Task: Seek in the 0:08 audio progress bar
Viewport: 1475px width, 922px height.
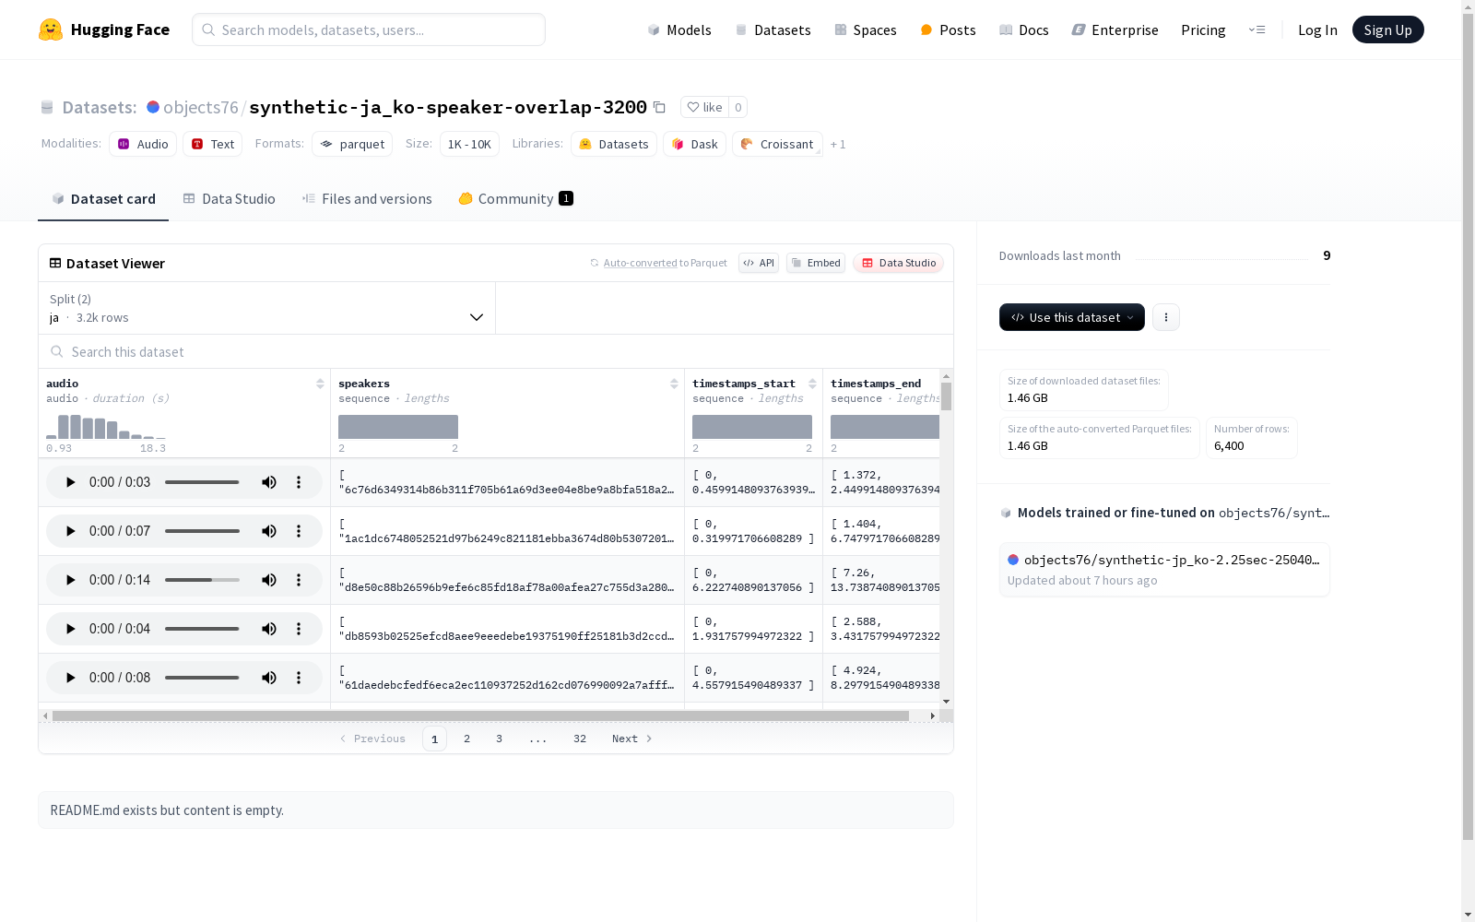Action: (x=202, y=678)
